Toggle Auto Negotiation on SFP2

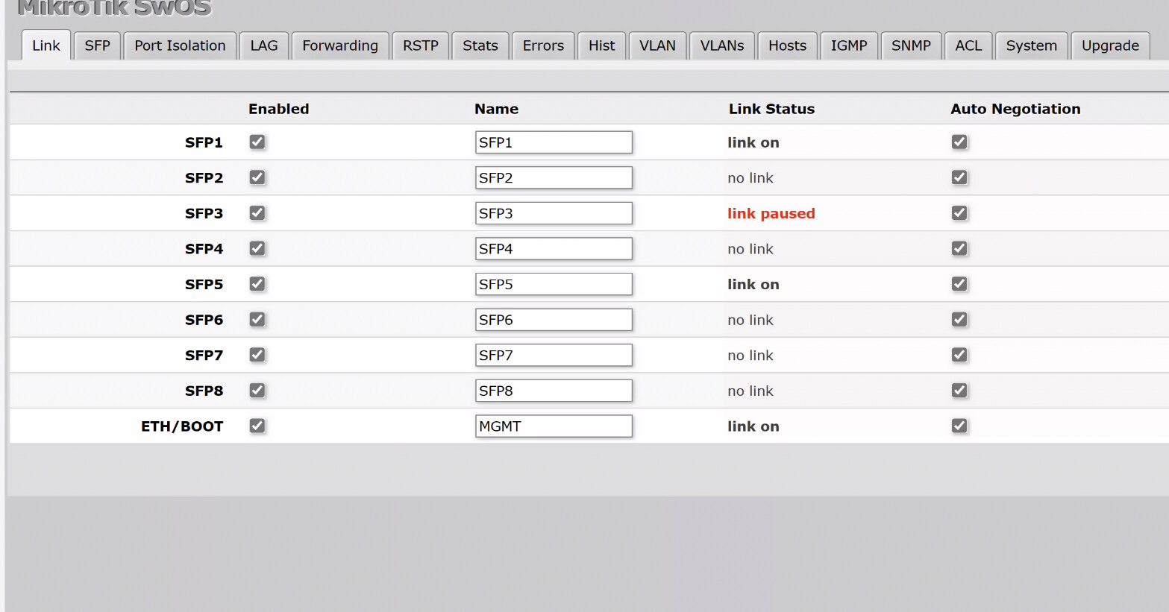click(x=959, y=177)
